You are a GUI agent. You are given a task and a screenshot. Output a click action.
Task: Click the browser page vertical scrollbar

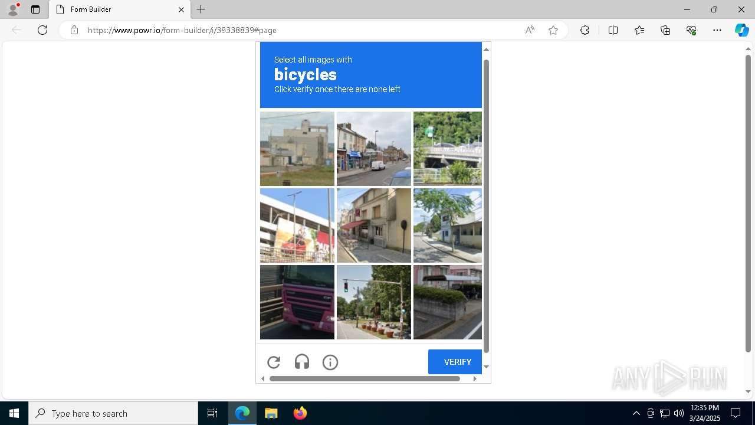point(748,204)
